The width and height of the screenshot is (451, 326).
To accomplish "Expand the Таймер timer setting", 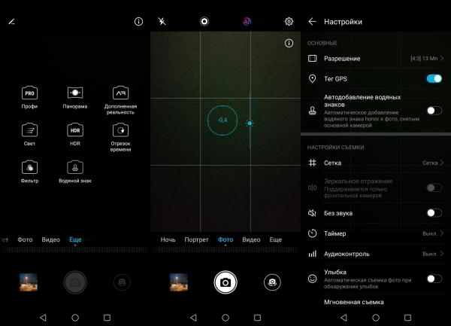I will click(x=376, y=233).
